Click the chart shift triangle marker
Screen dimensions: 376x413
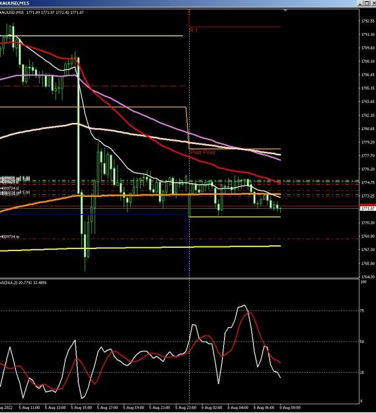(x=285, y=11)
